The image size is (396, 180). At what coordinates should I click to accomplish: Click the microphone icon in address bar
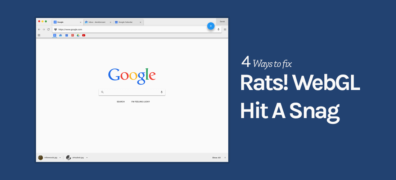pyautogui.click(x=219, y=30)
